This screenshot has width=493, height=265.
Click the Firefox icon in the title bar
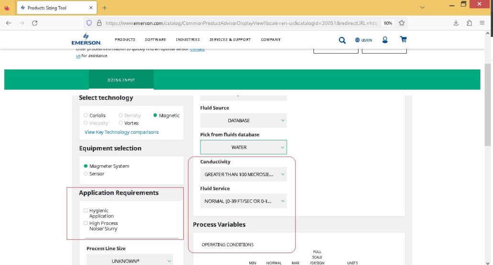pos(7,8)
